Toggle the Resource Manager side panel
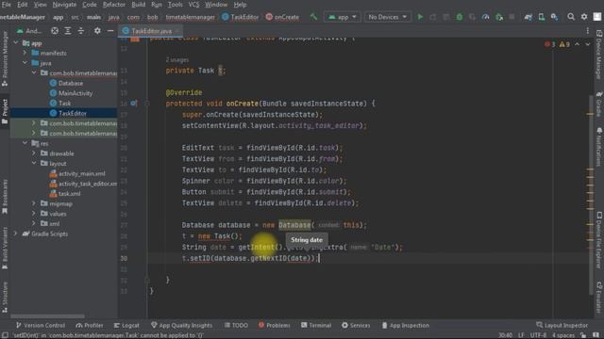604x339 pixels. tap(5, 58)
